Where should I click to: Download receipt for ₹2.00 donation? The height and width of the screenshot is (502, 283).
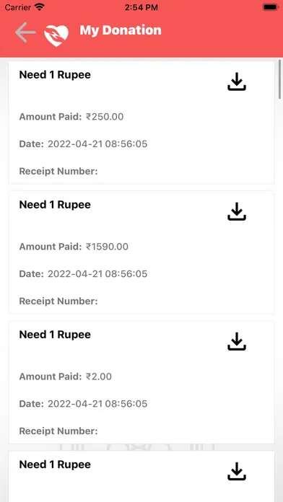click(x=237, y=341)
